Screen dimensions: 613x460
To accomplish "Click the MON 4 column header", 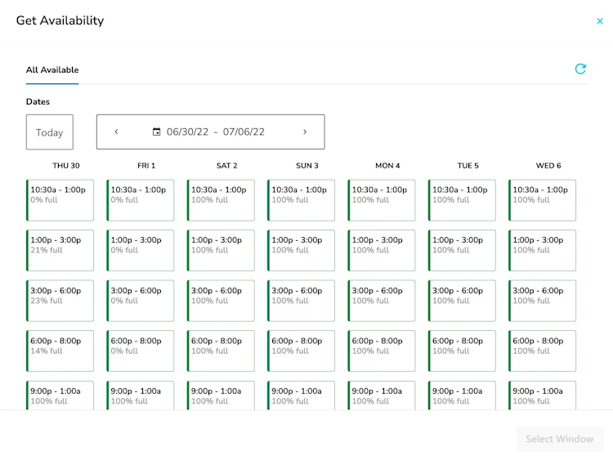I will (387, 166).
